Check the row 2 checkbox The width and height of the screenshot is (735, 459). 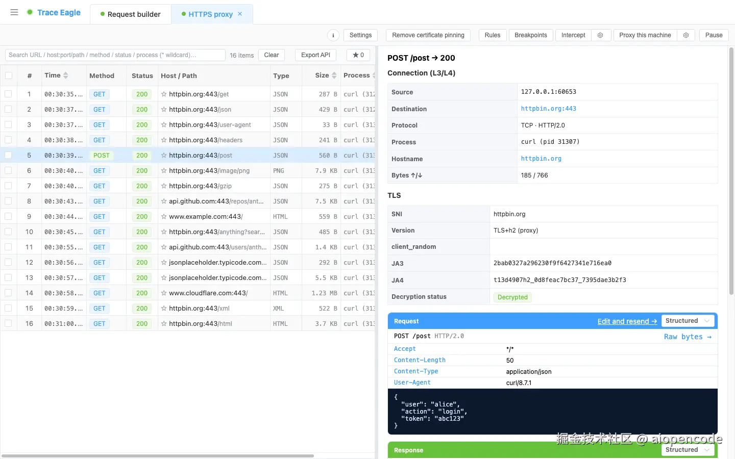point(8,109)
